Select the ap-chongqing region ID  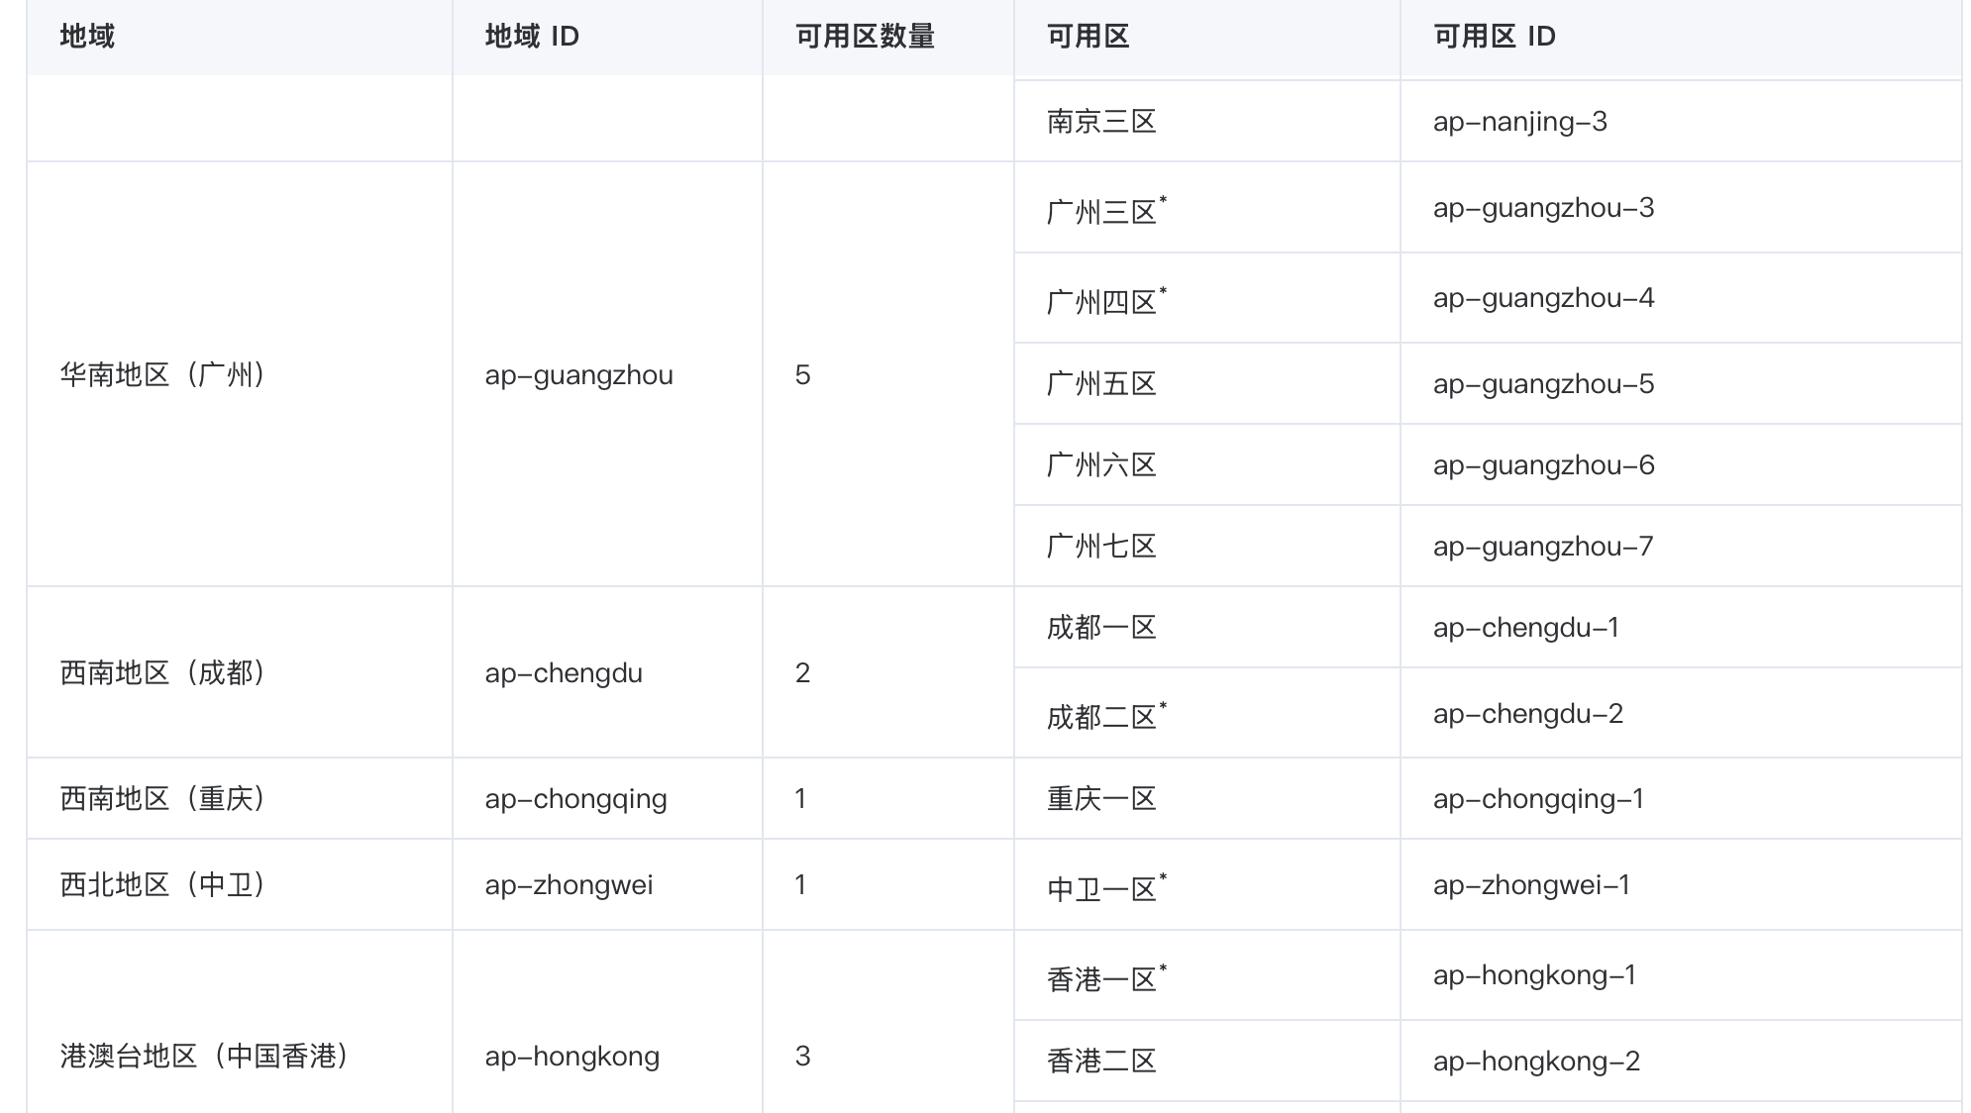click(575, 799)
